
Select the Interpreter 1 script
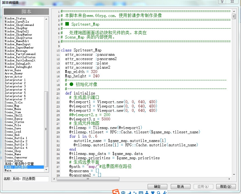click(24, 80)
